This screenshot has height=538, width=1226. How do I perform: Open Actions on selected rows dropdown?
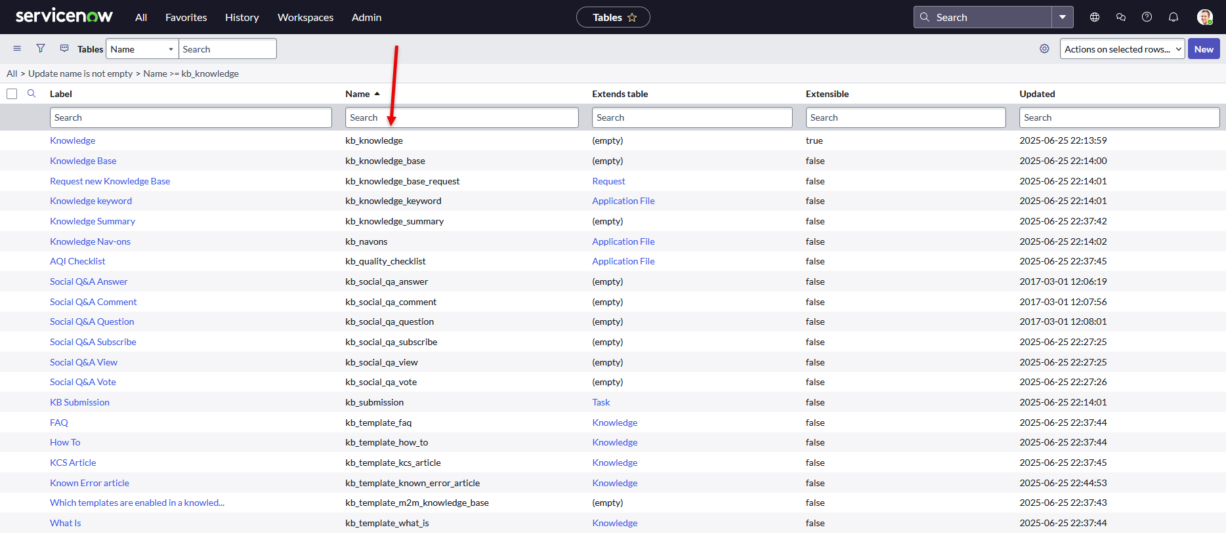pyautogui.click(x=1122, y=49)
